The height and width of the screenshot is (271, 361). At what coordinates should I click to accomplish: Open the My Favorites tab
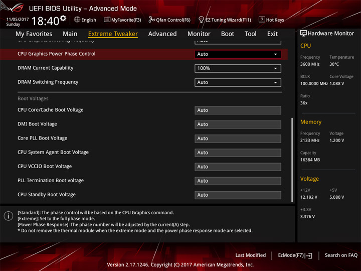click(x=34, y=34)
